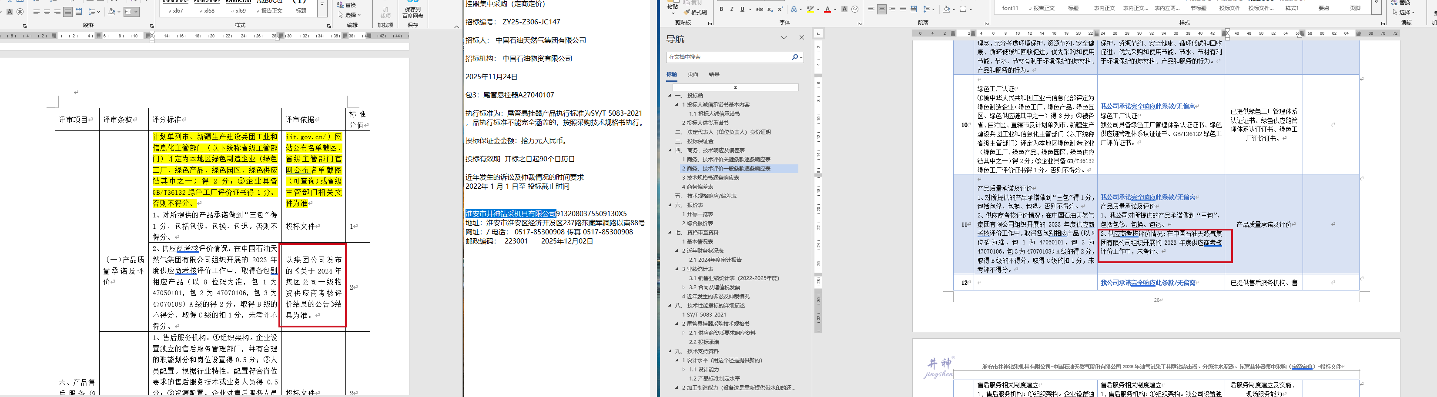Click the Format Painter (格式刷) button
This screenshot has width=1437, height=397.
[694, 12]
